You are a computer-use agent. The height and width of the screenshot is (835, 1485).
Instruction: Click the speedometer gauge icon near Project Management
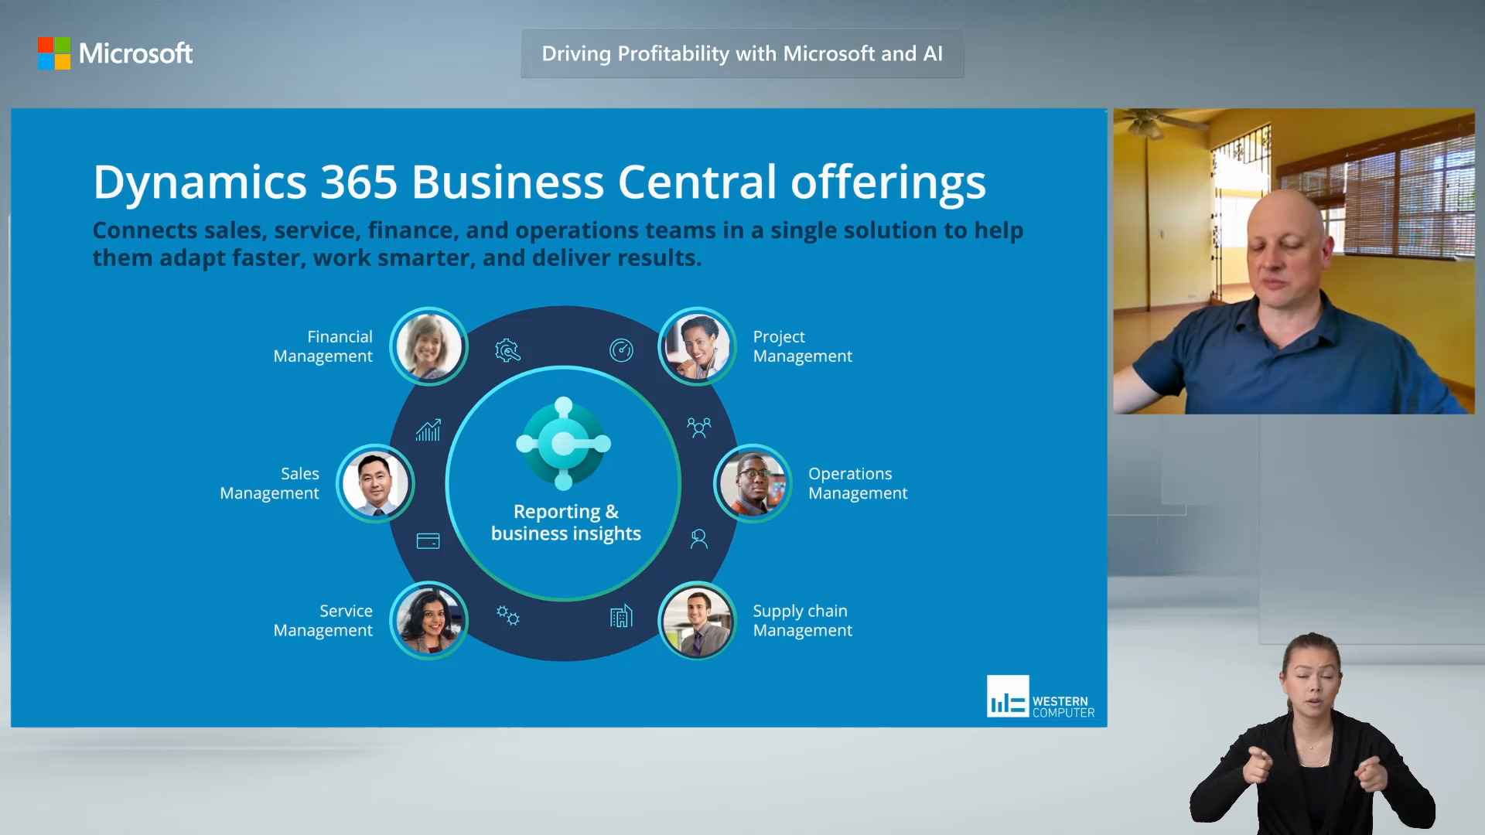(621, 349)
